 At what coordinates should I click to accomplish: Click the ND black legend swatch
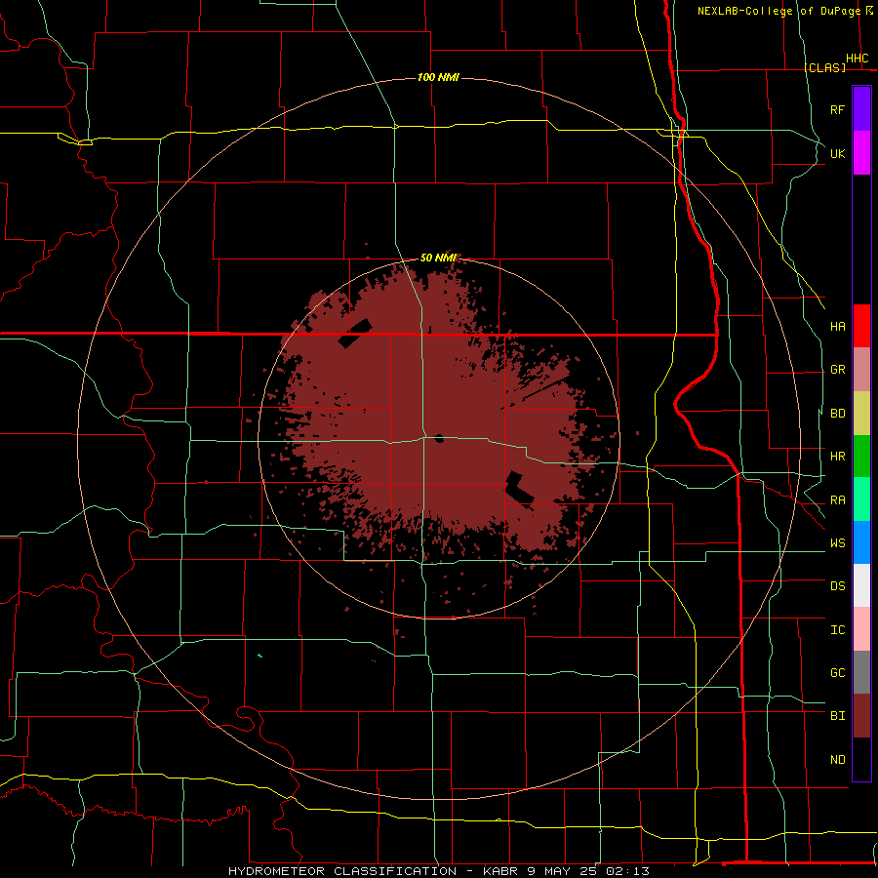coord(861,759)
